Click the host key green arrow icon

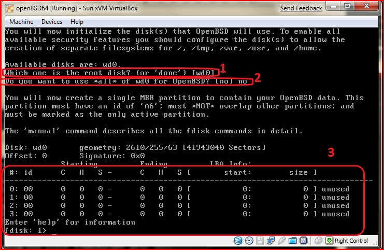coord(329,241)
